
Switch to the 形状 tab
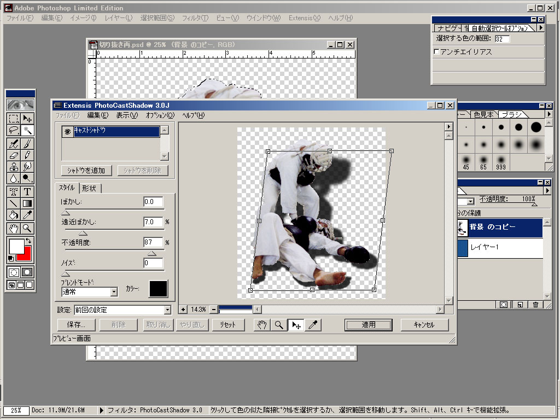tap(89, 188)
